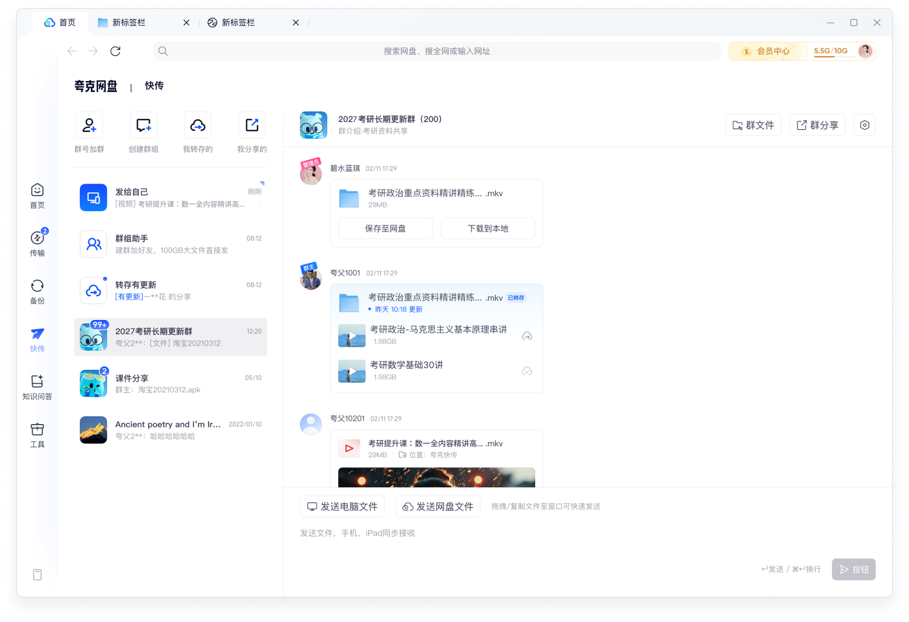Open 备份 backup in the sidebar

click(x=37, y=292)
